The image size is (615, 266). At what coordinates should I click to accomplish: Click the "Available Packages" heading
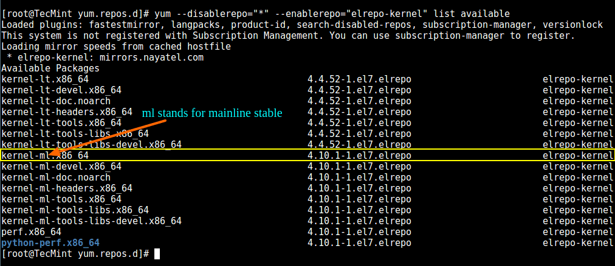tap(50, 68)
